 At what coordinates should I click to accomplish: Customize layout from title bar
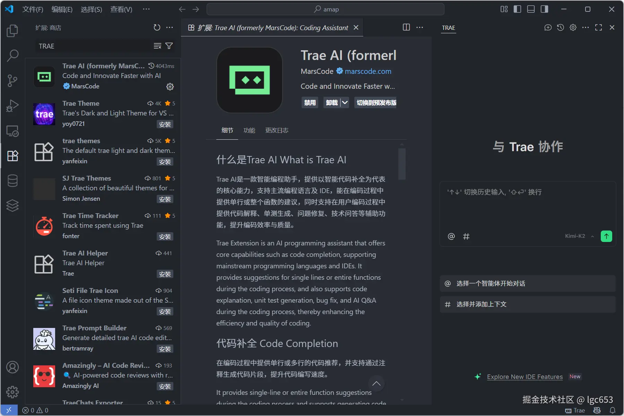504,9
